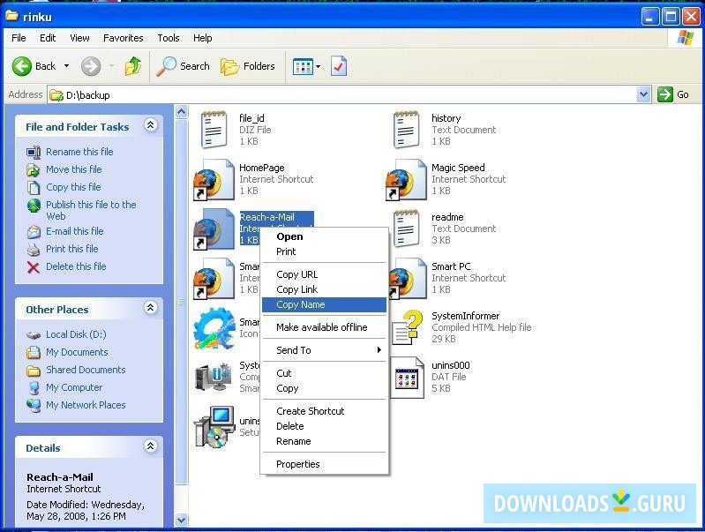Collapse the Other Places panel

tap(151, 308)
